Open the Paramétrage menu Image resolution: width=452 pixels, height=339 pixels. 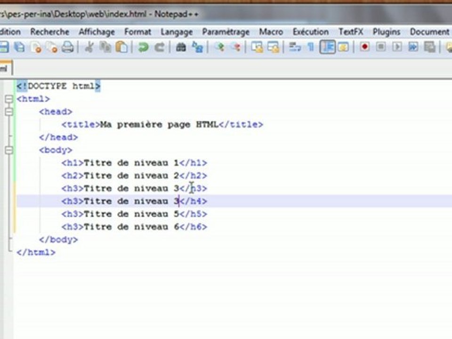pyautogui.click(x=226, y=32)
